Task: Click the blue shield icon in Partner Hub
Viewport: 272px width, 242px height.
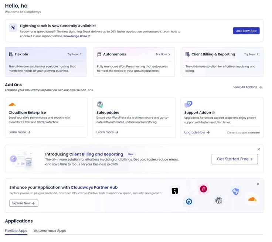Action: tap(235, 192)
